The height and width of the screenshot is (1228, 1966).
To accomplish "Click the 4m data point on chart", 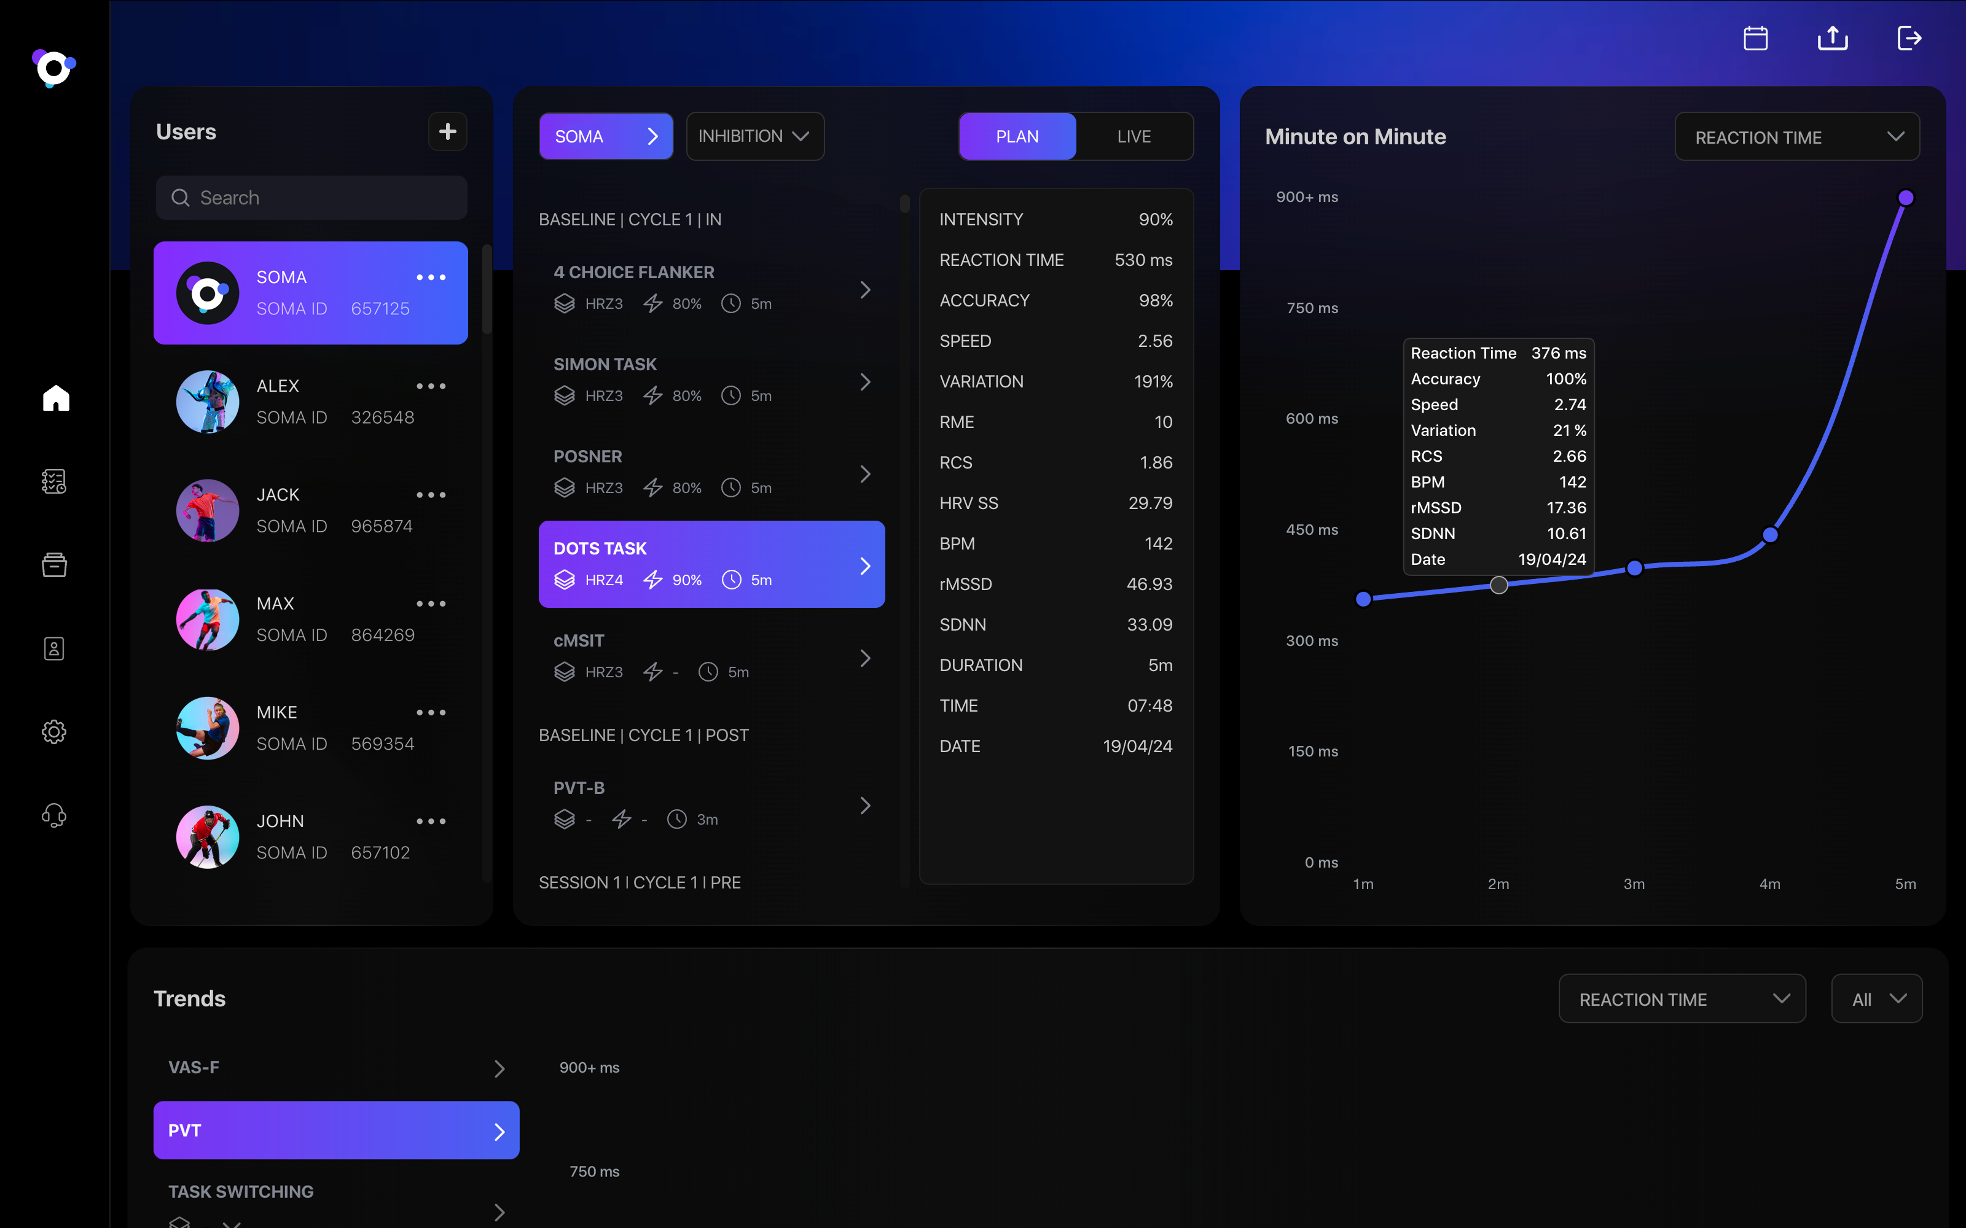I will pyautogui.click(x=1770, y=534).
